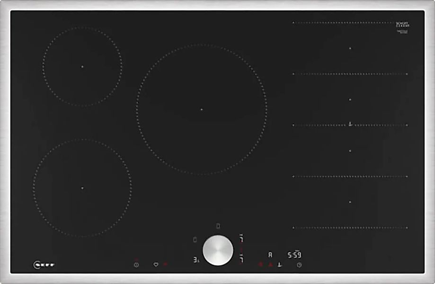Select the top zone indicator above the knob

click(217, 226)
